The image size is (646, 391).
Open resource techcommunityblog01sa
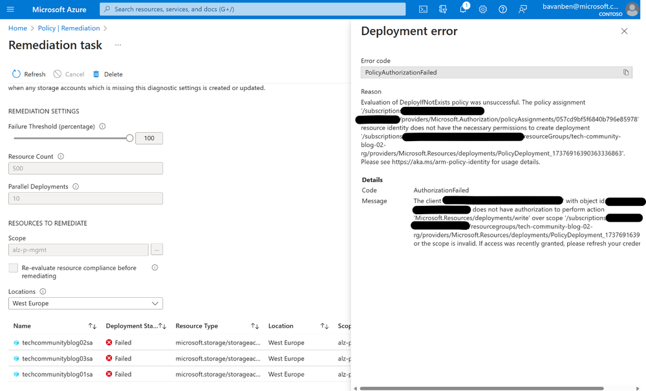click(58, 374)
